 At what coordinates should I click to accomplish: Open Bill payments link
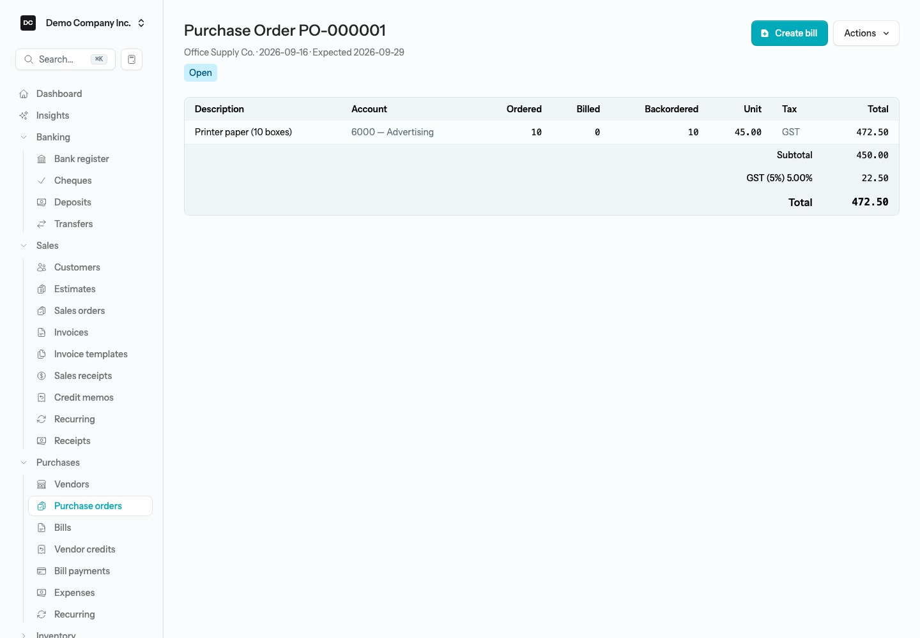tap(82, 571)
